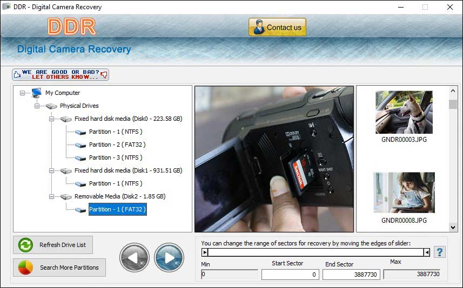Click the thumbnail list scroll up arrow
This screenshot has width=463, height=288.
click(x=453, y=91)
